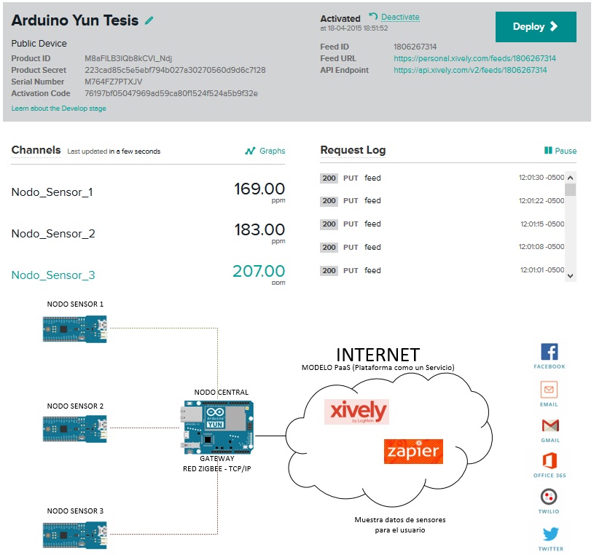The width and height of the screenshot is (594, 555).
Task: Click the Facebook icon
Action: (x=550, y=352)
